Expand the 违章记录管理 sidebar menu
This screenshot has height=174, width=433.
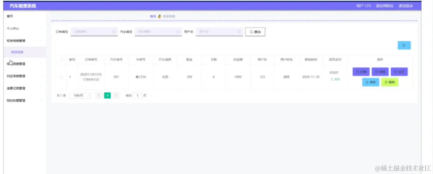point(24,89)
